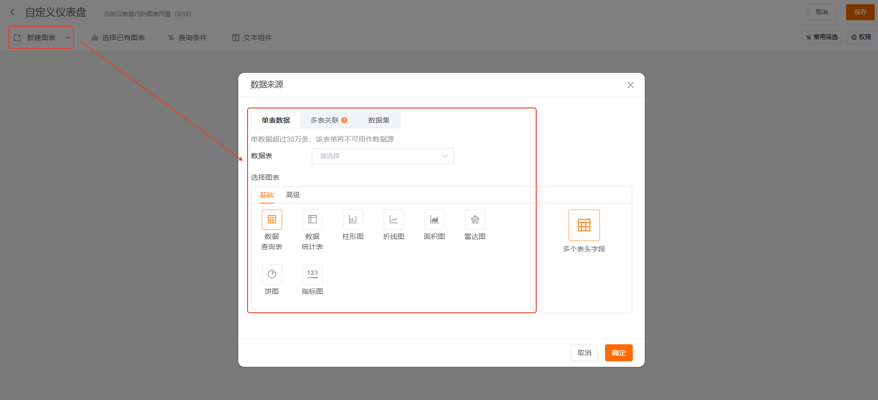Viewport: 878px width, 400px height.
Task: Open 选择已有图表 in toolbar
Action: 118,38
